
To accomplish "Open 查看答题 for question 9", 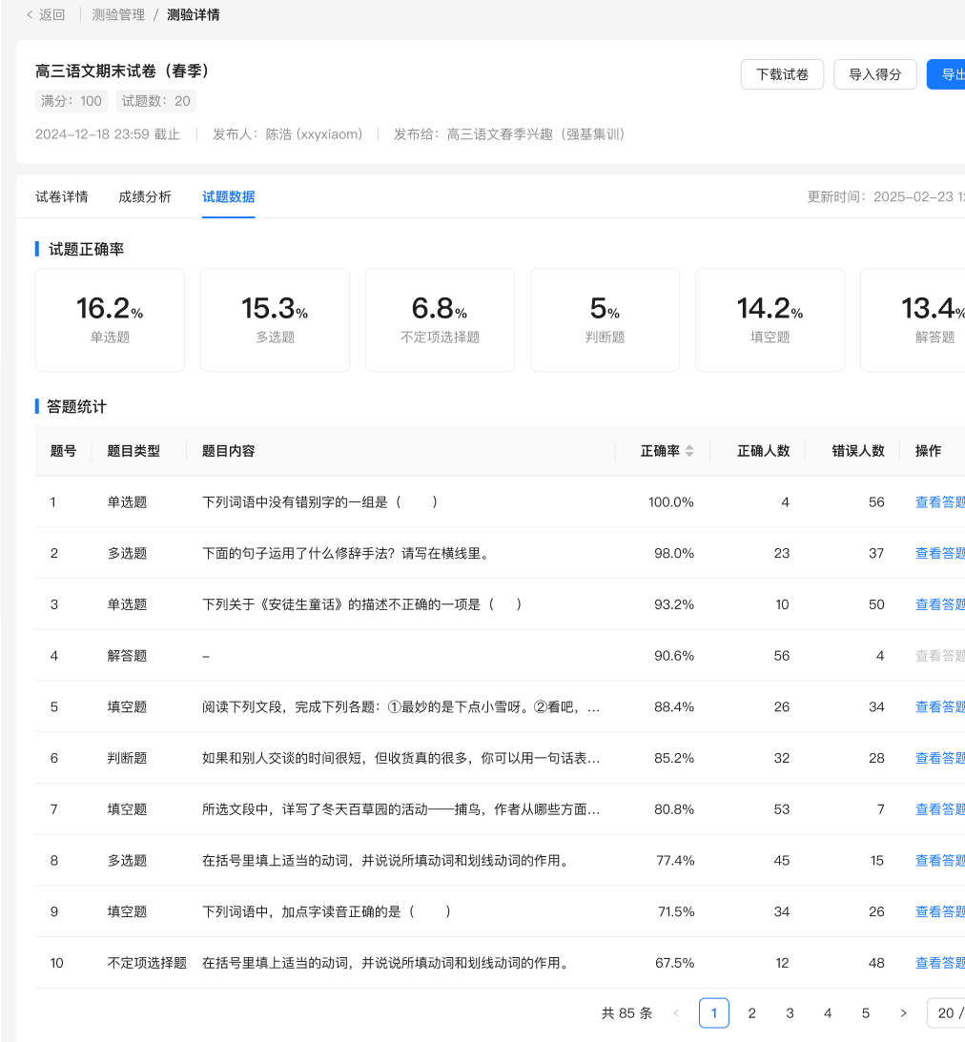I will 940,911.
